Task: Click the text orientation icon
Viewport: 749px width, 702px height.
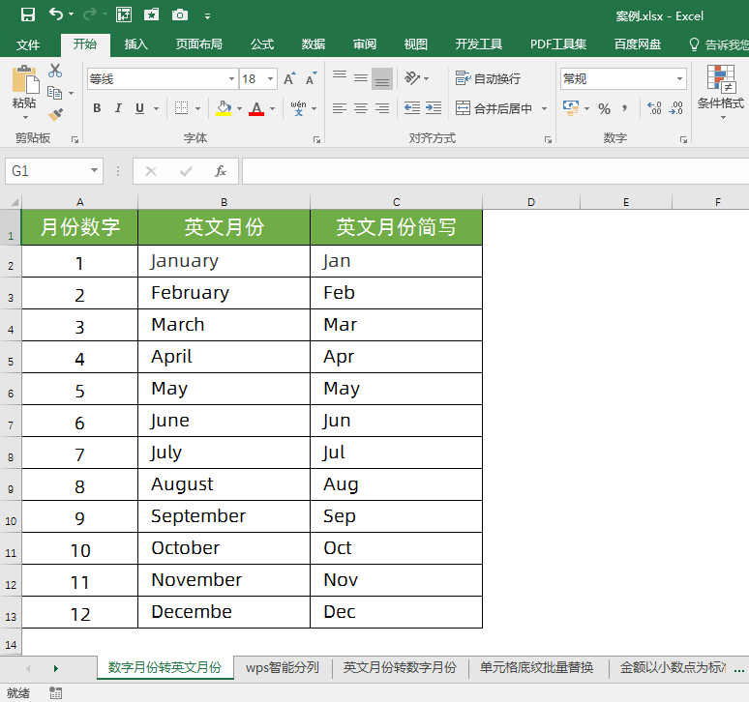Action: click(412, 77)
